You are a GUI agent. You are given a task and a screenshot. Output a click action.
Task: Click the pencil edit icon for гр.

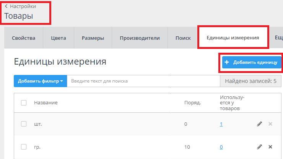259,147
